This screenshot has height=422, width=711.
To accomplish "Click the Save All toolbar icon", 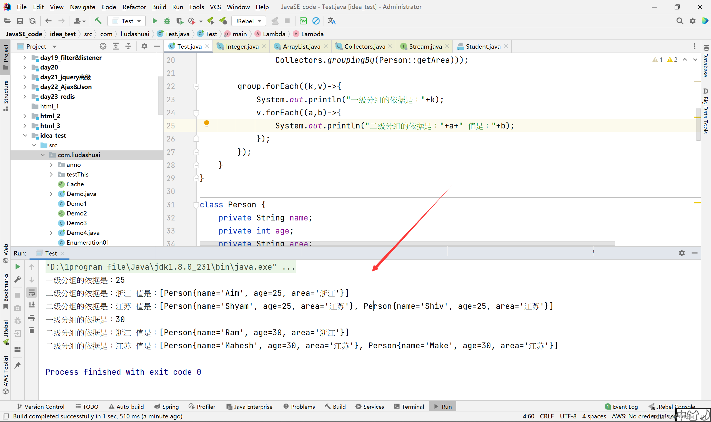I will (20, 21).
